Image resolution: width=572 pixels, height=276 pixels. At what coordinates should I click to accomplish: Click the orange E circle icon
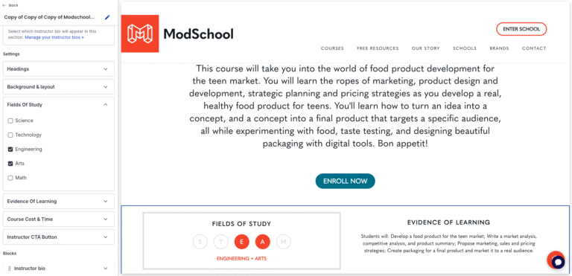(x=242, y=241)
